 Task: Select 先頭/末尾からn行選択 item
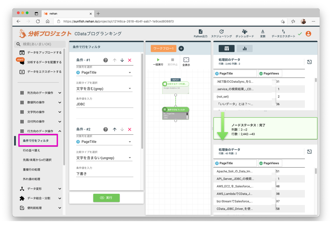(37, 160)
